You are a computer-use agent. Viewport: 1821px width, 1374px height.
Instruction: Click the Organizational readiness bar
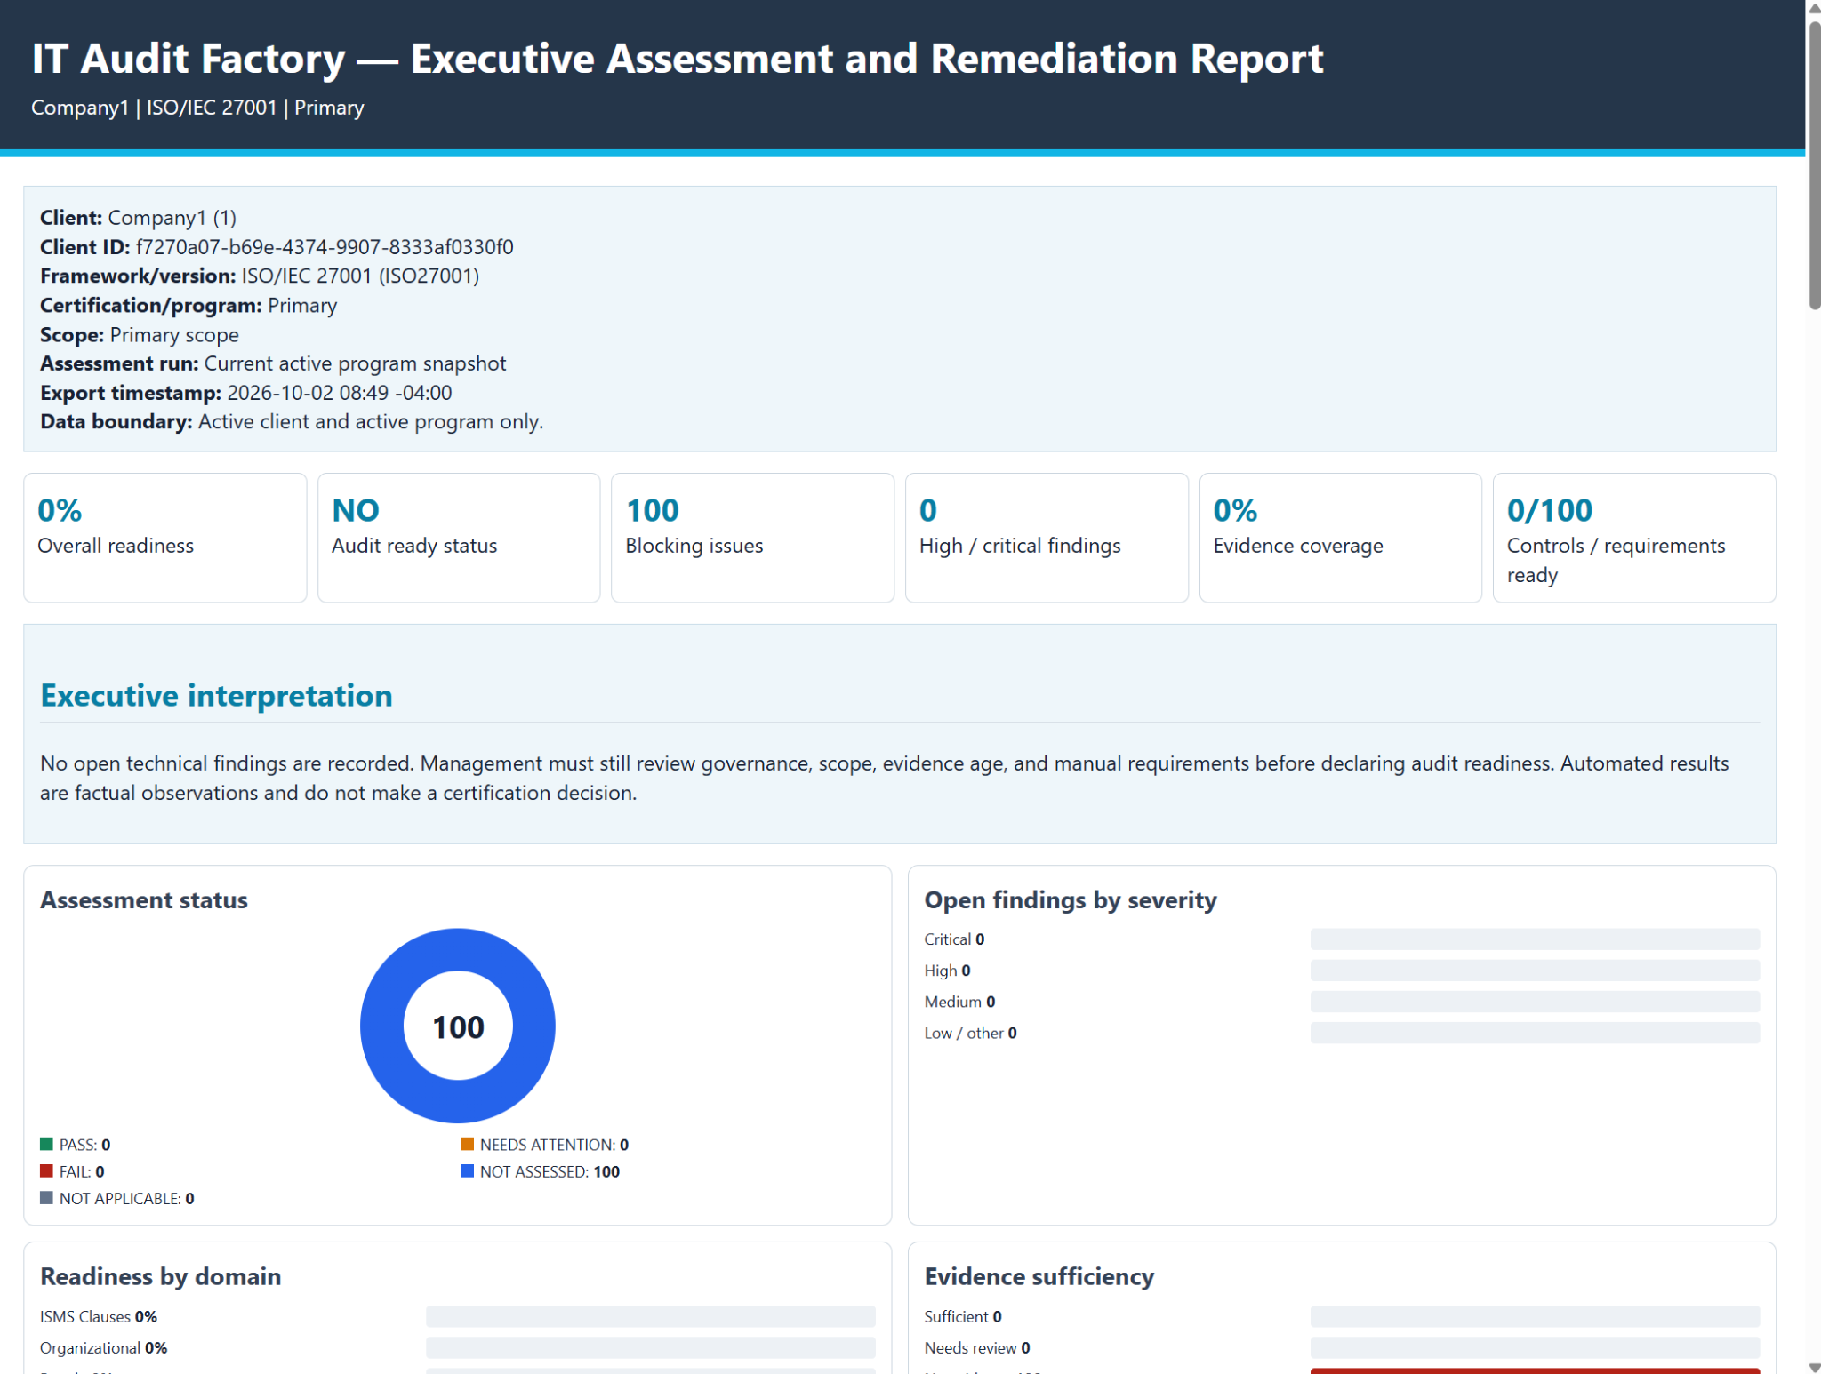pyautogui.click(x=651, y=1347)
